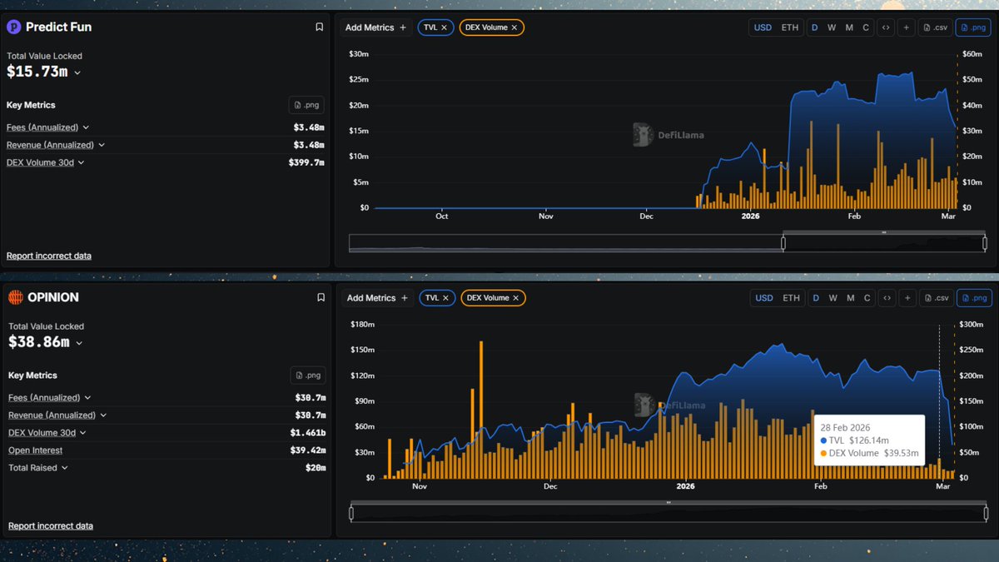
Task: Export Predict Fun chart as .csv
Action: (935, 27)
